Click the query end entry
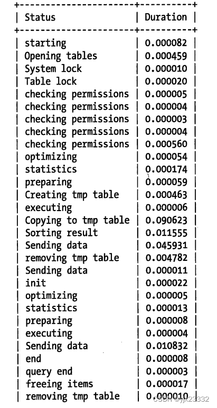This screenshot has width=217, height=408. (x=49, y=371)
